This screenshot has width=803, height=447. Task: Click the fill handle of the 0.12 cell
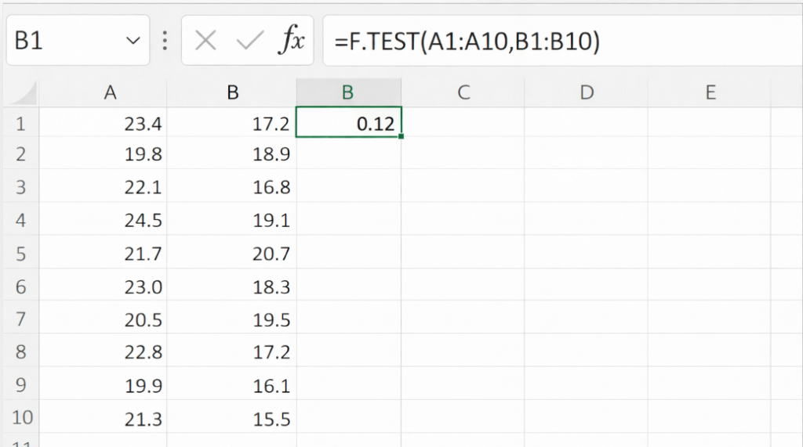tap(401, 137)
